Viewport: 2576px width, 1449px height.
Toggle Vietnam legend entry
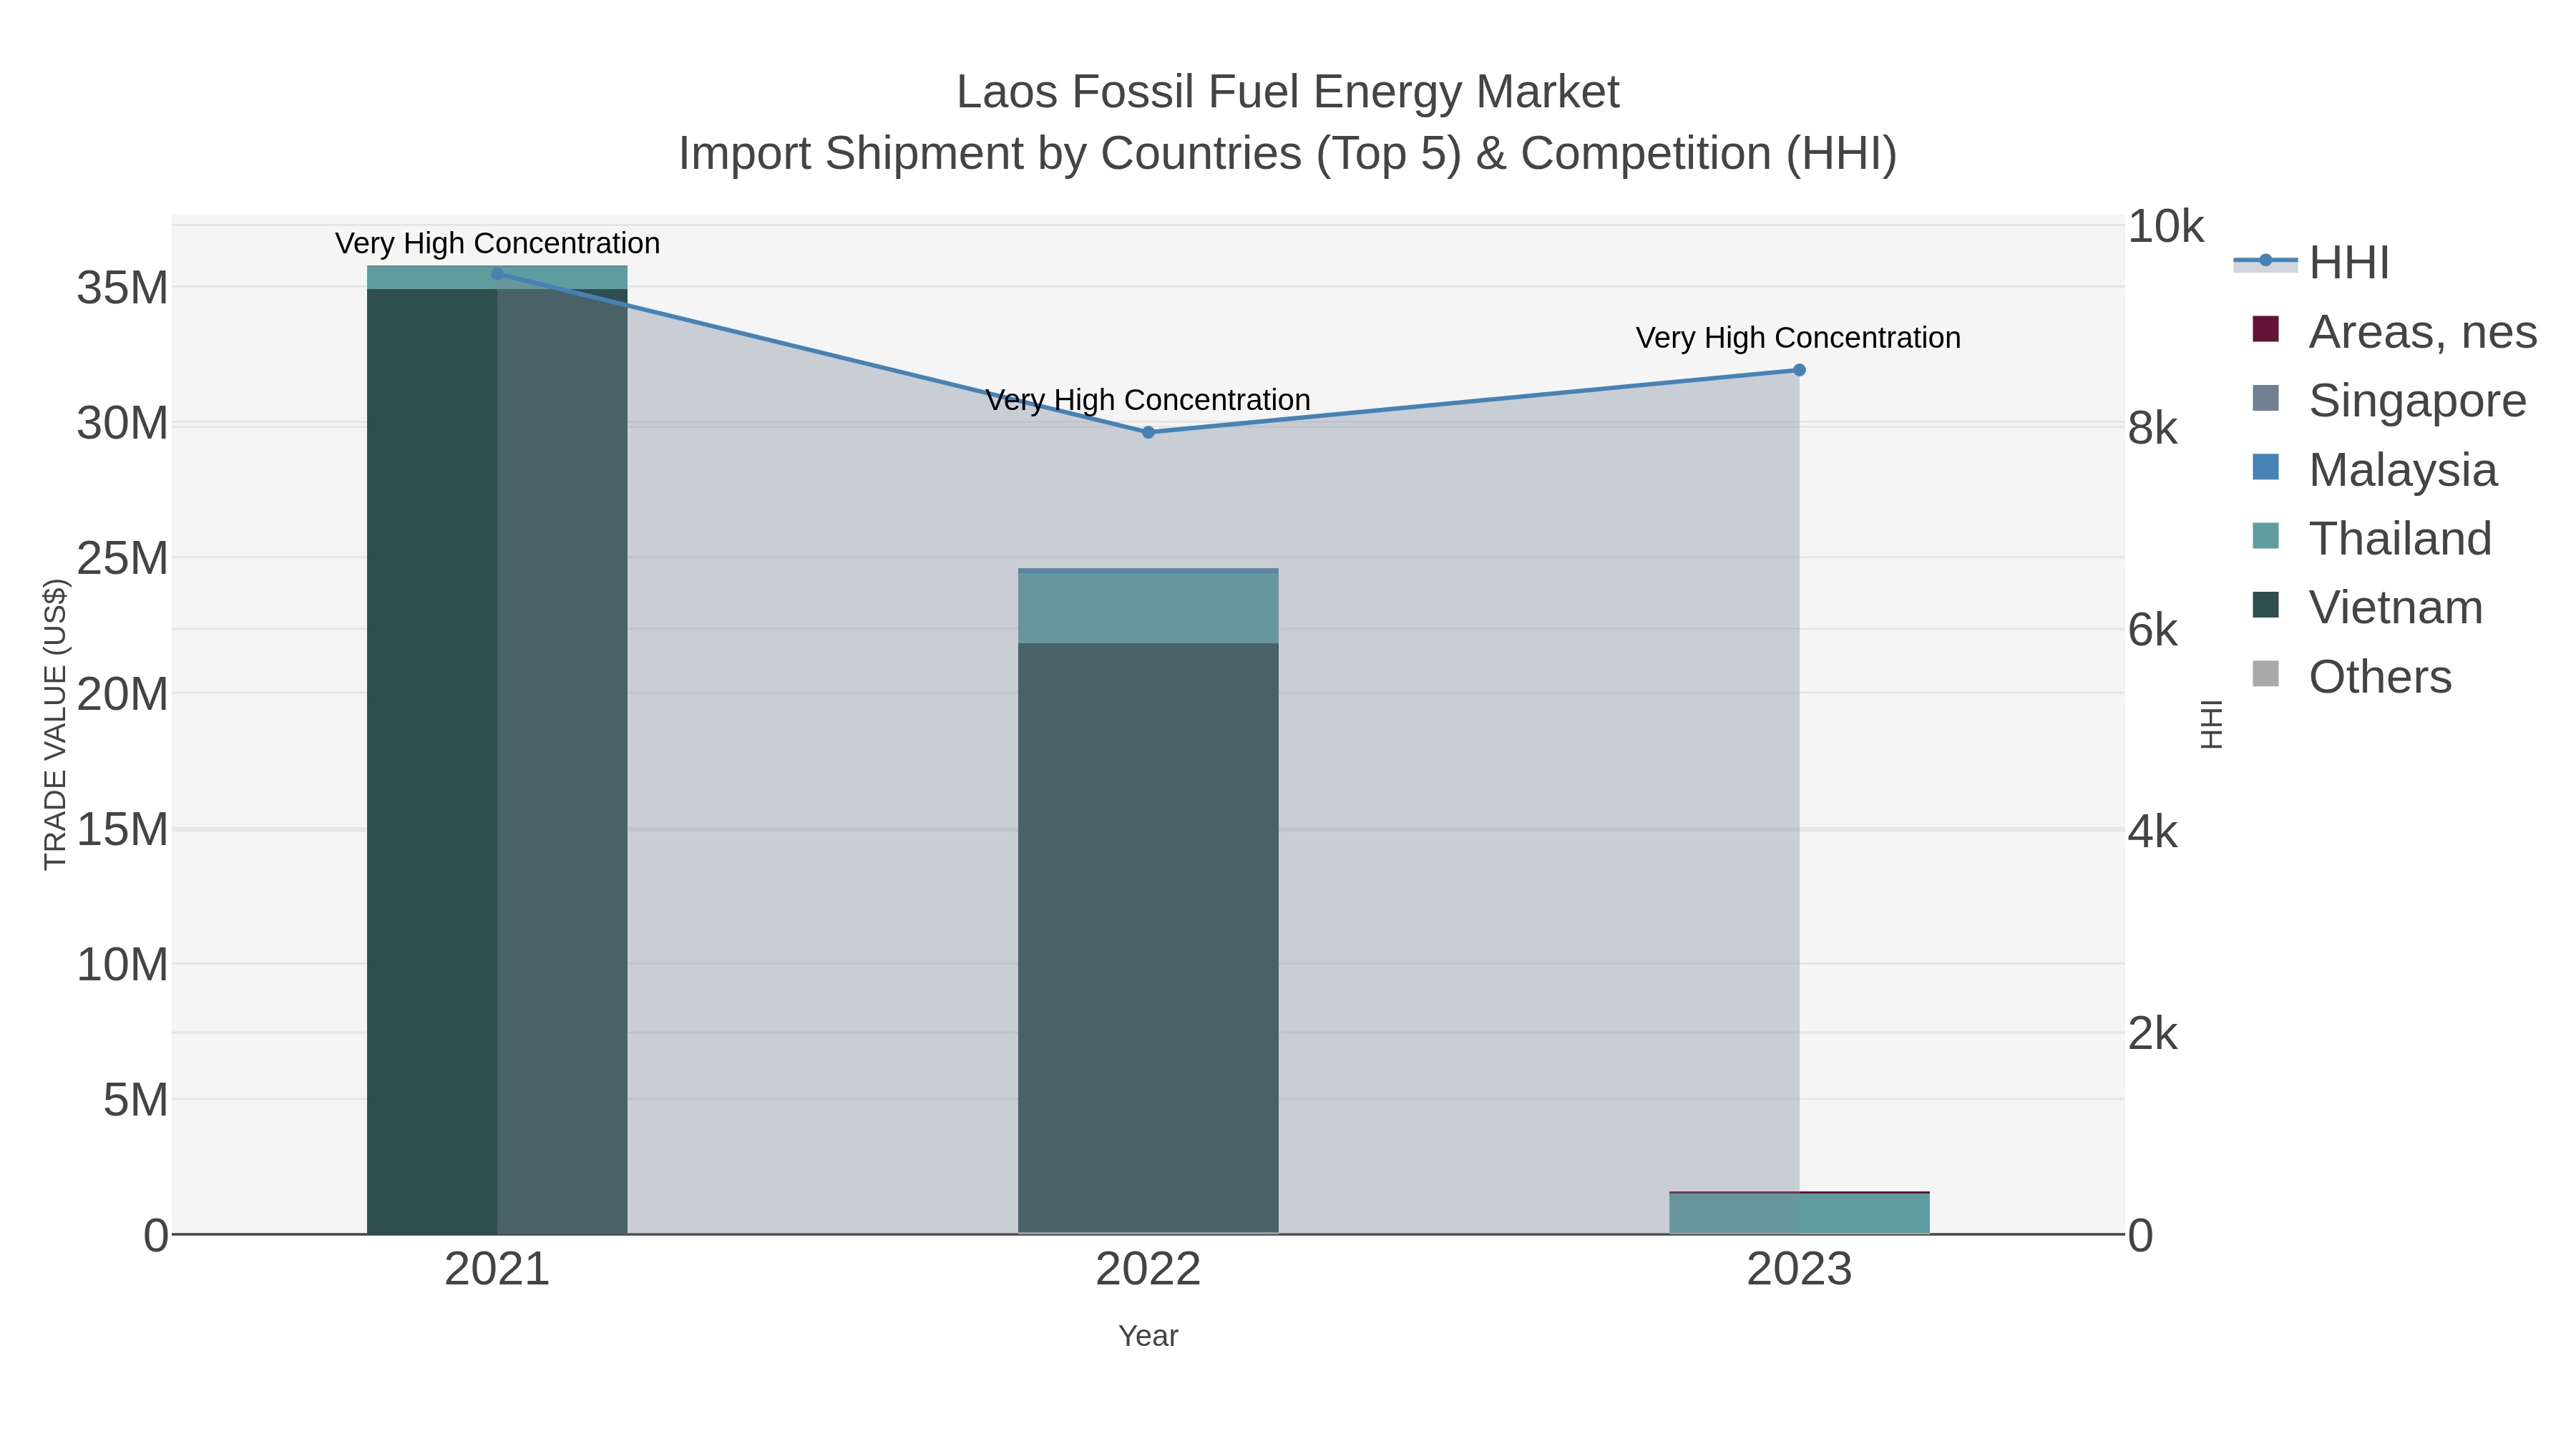(x=2367, y=607)
